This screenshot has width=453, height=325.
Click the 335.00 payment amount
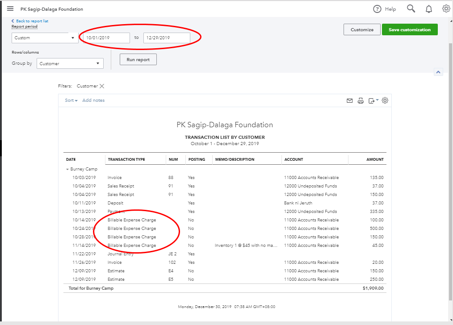pyautogui.click(x=377, y=212)
